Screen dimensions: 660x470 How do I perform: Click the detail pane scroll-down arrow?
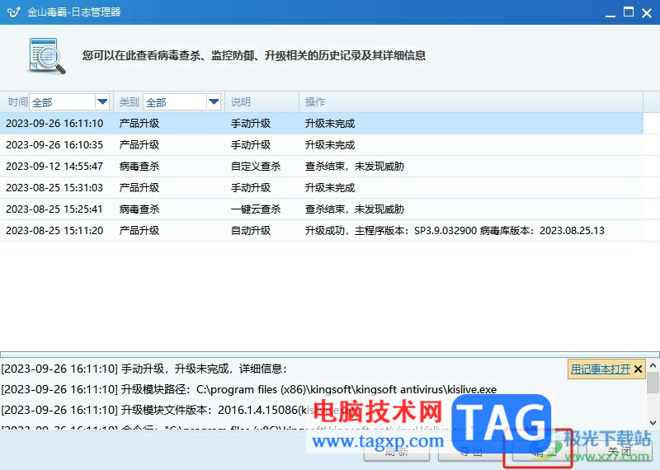(653, 422)
